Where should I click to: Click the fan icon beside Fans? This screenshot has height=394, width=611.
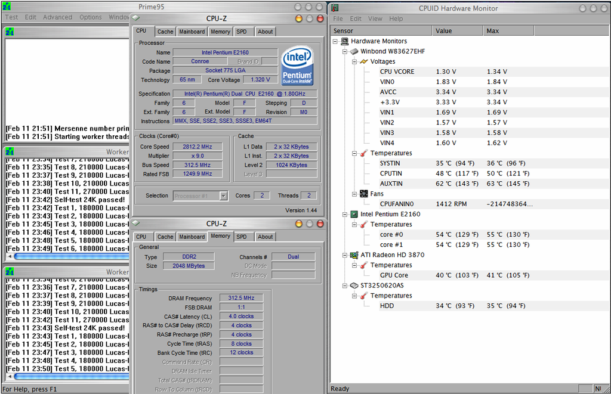(364, 194)
